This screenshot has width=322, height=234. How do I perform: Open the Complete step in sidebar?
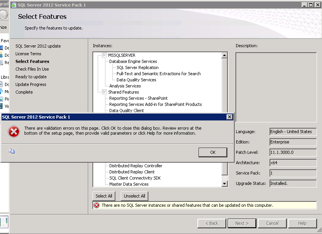click(24, 92)
